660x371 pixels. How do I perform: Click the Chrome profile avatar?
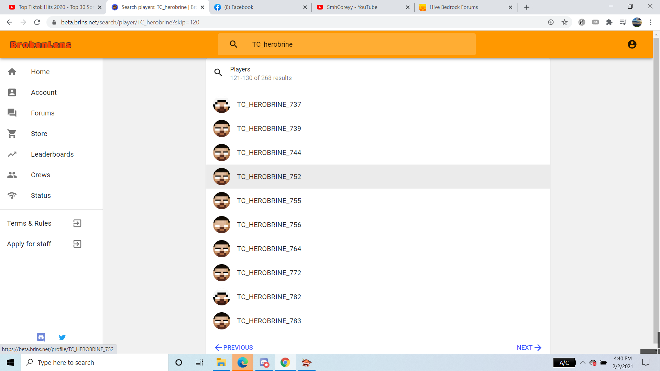637,22
